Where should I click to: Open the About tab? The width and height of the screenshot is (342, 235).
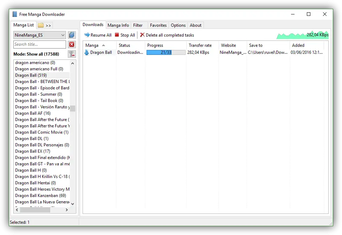(x=196, y=25)
